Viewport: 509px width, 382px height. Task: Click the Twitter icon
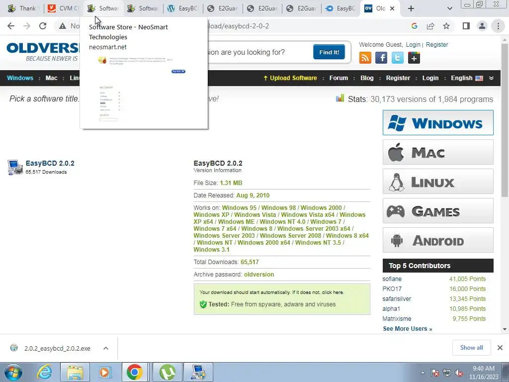click(397, 58)
